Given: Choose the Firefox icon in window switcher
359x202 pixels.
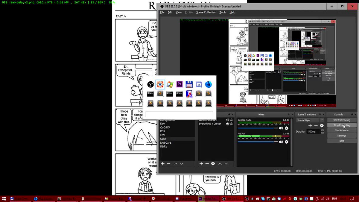Looking at the screenshot, I should pos(209,84).
